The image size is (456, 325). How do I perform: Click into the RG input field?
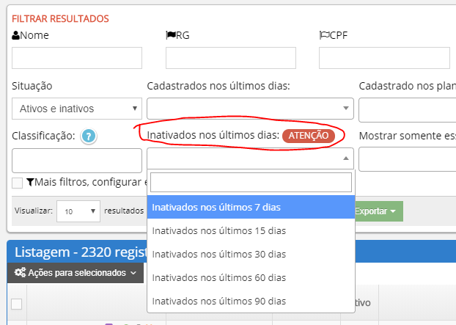(x=230, y=58)
